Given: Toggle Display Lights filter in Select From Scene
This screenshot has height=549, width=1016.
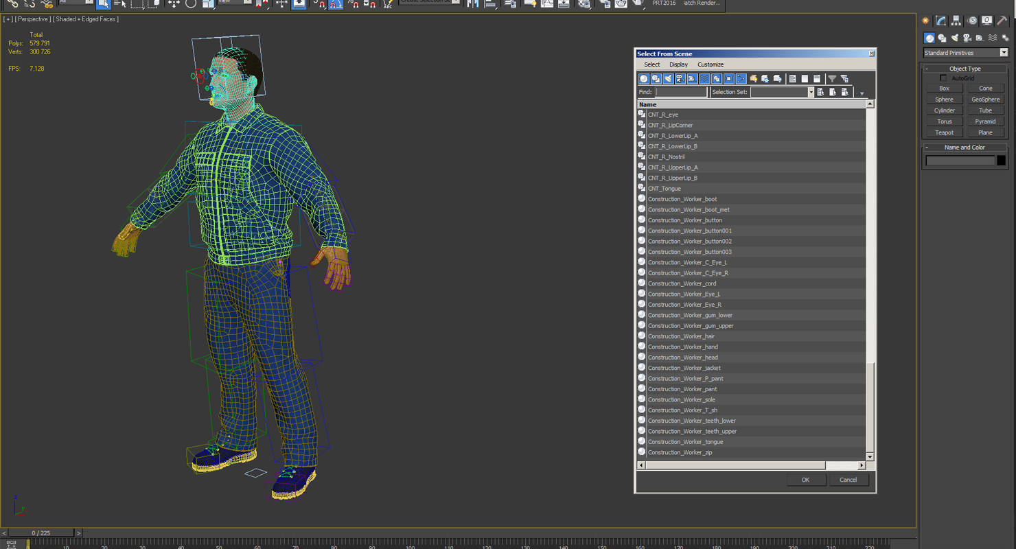Looking at the screenshot, I should point(668,79).
